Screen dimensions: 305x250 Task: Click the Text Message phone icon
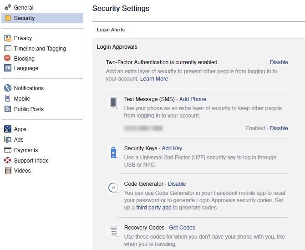tap(113, 102)
